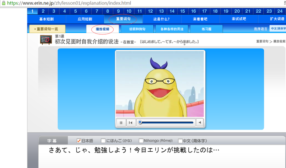286x168 pixels.
Task: Go to lesson 20
Action: tap(237, 11)
